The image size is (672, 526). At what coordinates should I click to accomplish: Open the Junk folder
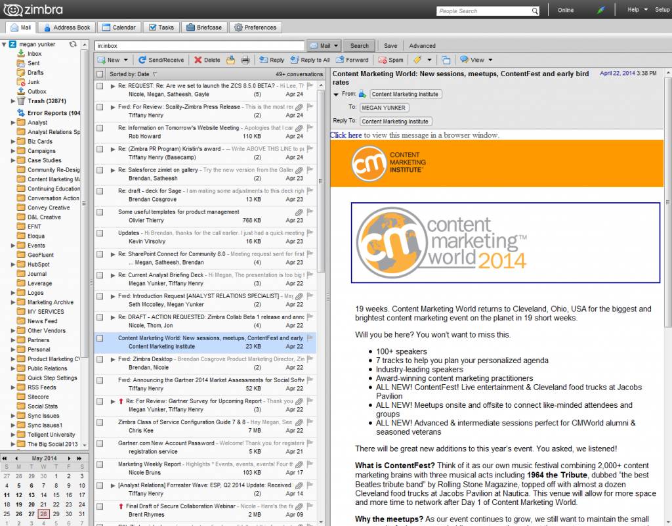coord(33,82)
